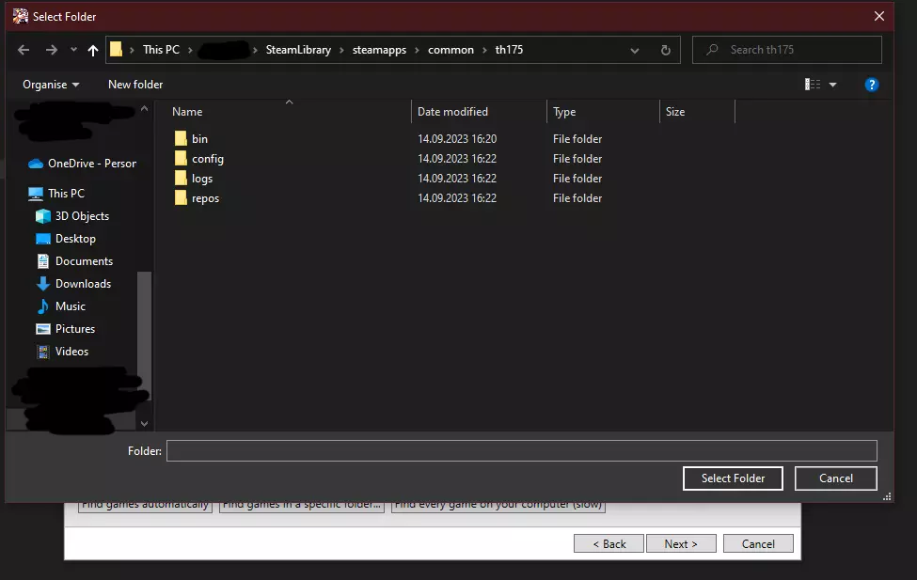Open Music in navigation pane
This screenshot has height=580, width=917.
(61, 306)
